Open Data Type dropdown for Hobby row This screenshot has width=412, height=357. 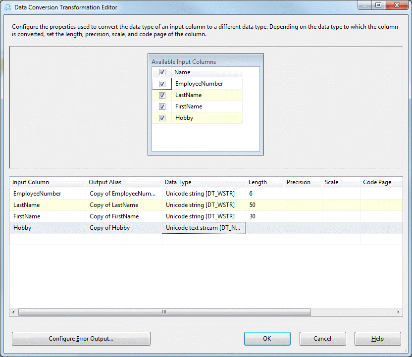pyautogui.click(x=204, y=228)
